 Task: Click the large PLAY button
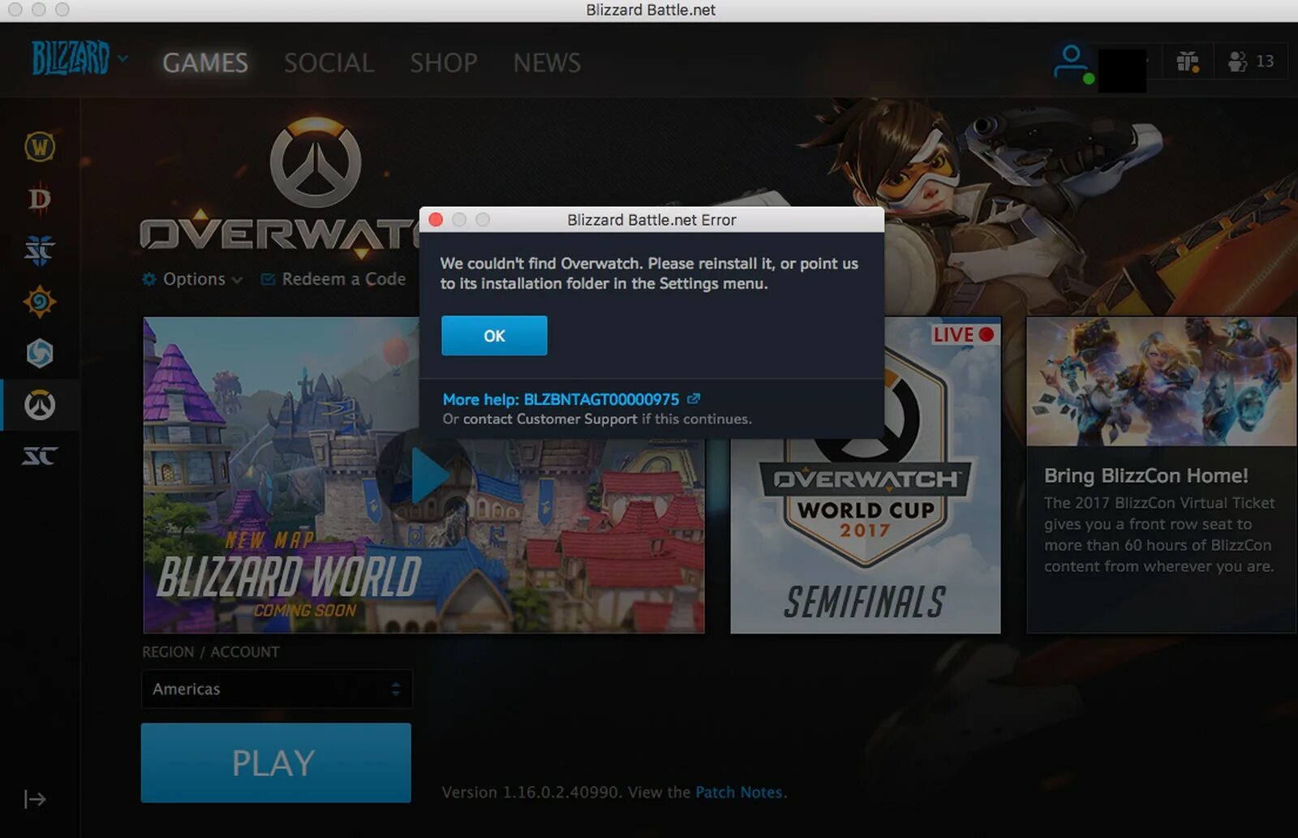pyautogui.click(x=276, y=763)
